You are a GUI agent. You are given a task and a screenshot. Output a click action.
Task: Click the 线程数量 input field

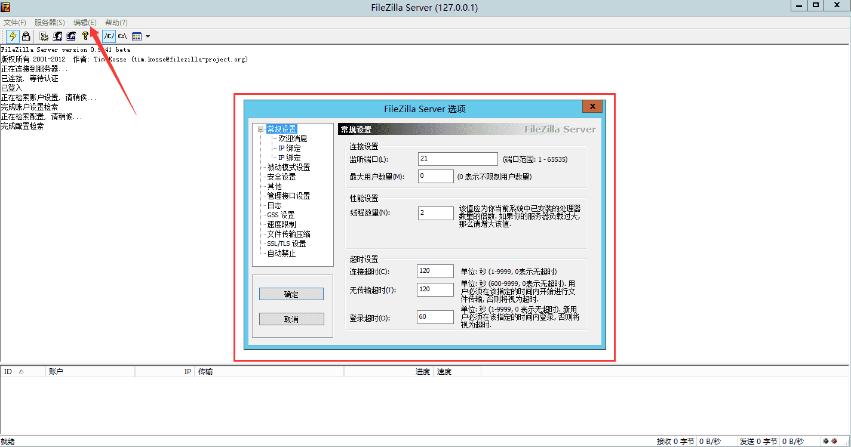coord(436,213)
